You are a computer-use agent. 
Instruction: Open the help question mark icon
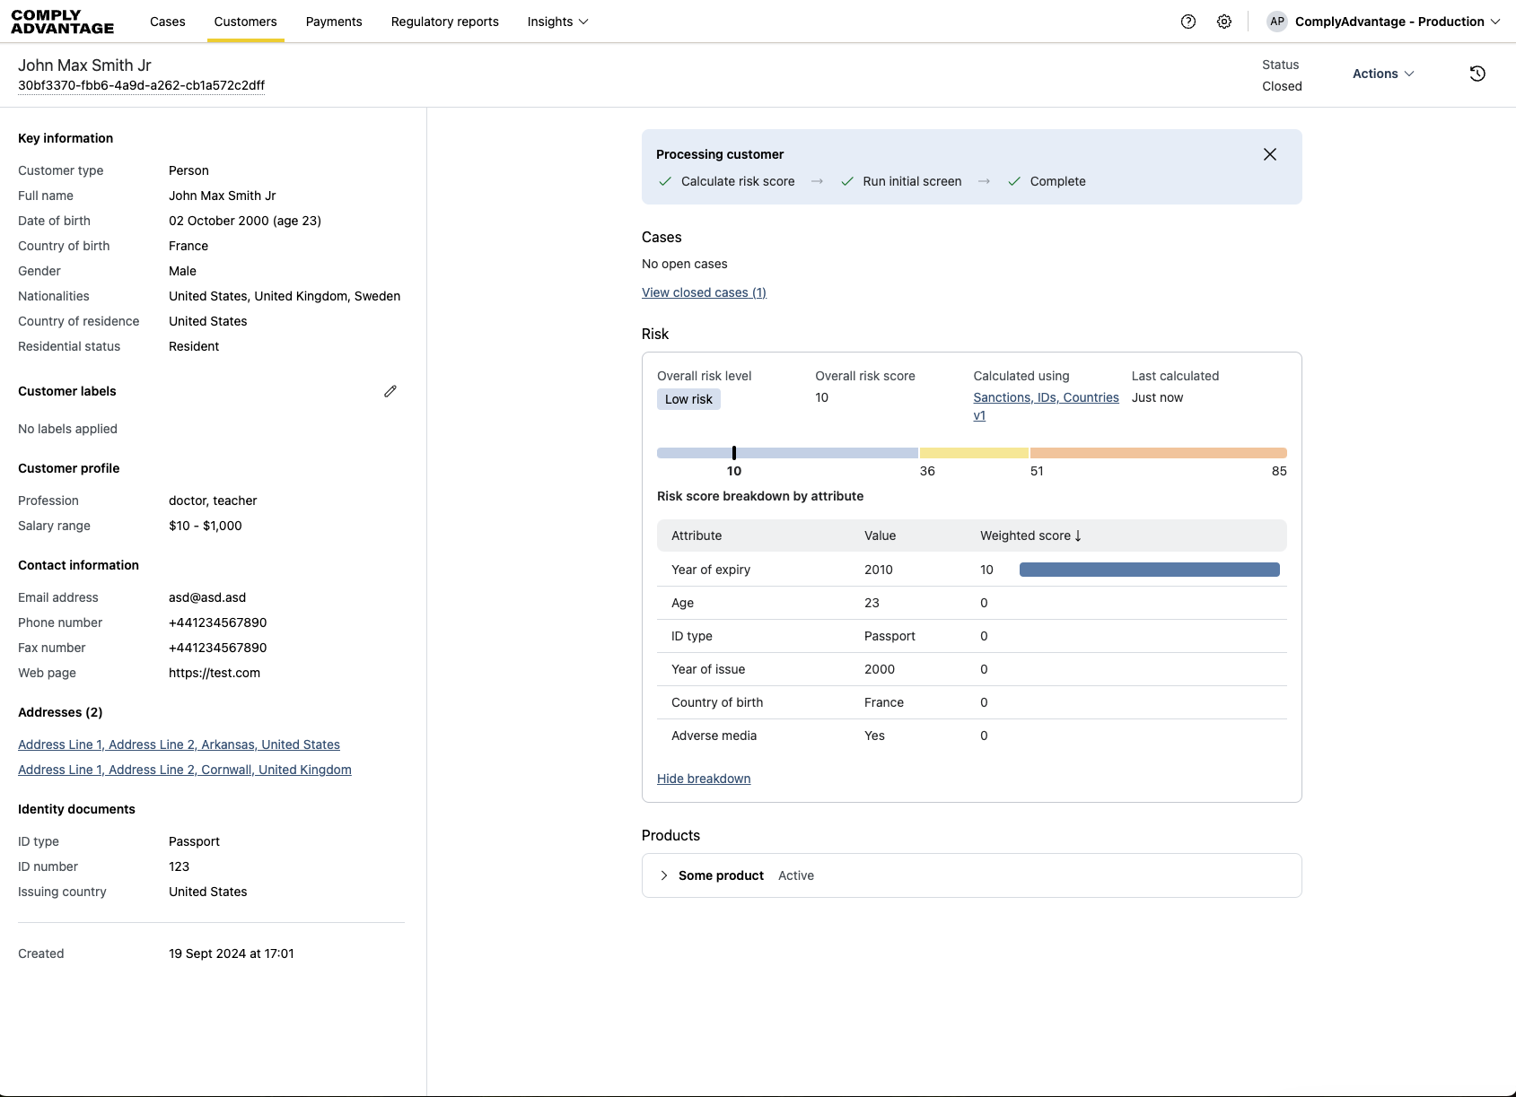pyautogui.click(x=1188, y=22)
